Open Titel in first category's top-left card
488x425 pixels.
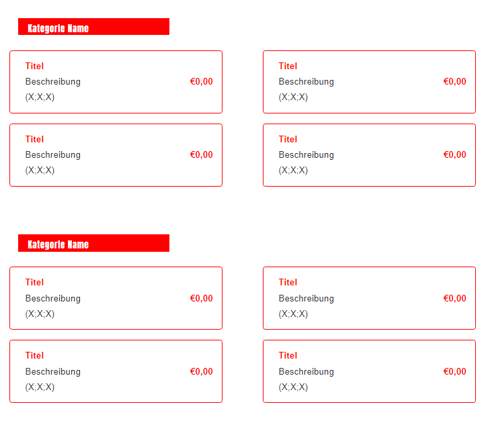coord(34,66)
